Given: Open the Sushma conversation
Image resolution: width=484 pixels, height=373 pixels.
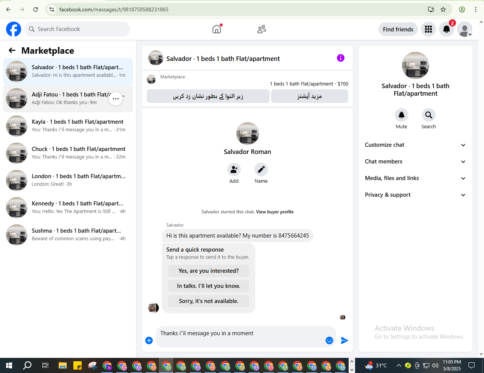Looking at the screenshot, I should (x=68, y=235).
